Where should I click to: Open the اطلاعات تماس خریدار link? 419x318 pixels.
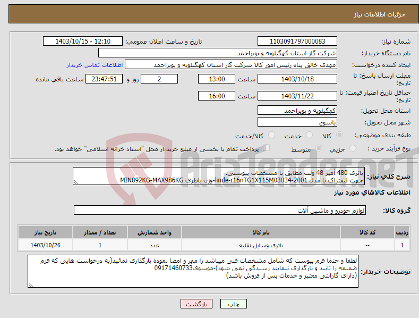click(95, 65)
